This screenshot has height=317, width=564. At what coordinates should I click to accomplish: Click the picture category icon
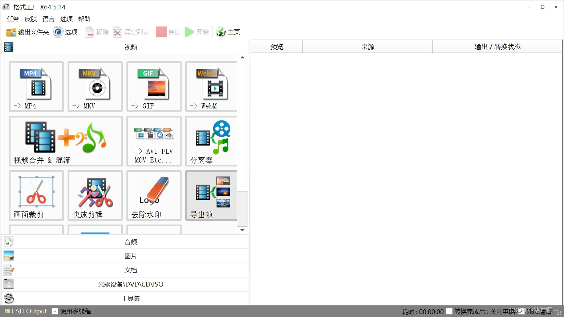pyautogui.click(x=9, y=256)
